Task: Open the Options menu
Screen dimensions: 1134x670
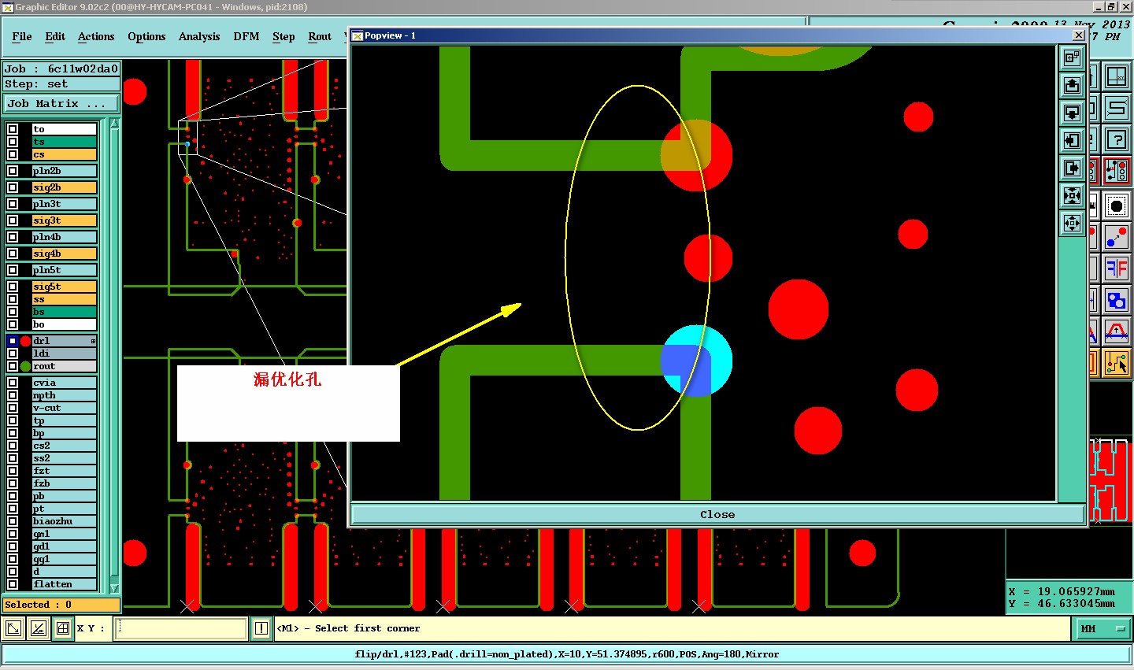Action: click(146, 36)
